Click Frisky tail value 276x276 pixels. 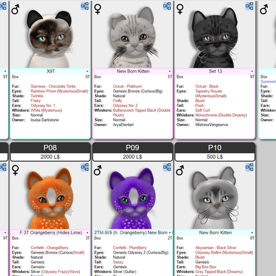pos(36,101)
